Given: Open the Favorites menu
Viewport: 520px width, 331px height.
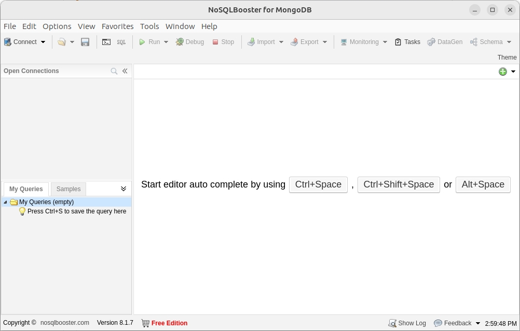Looking at the screenshot, I should click(x=117, y=26).
